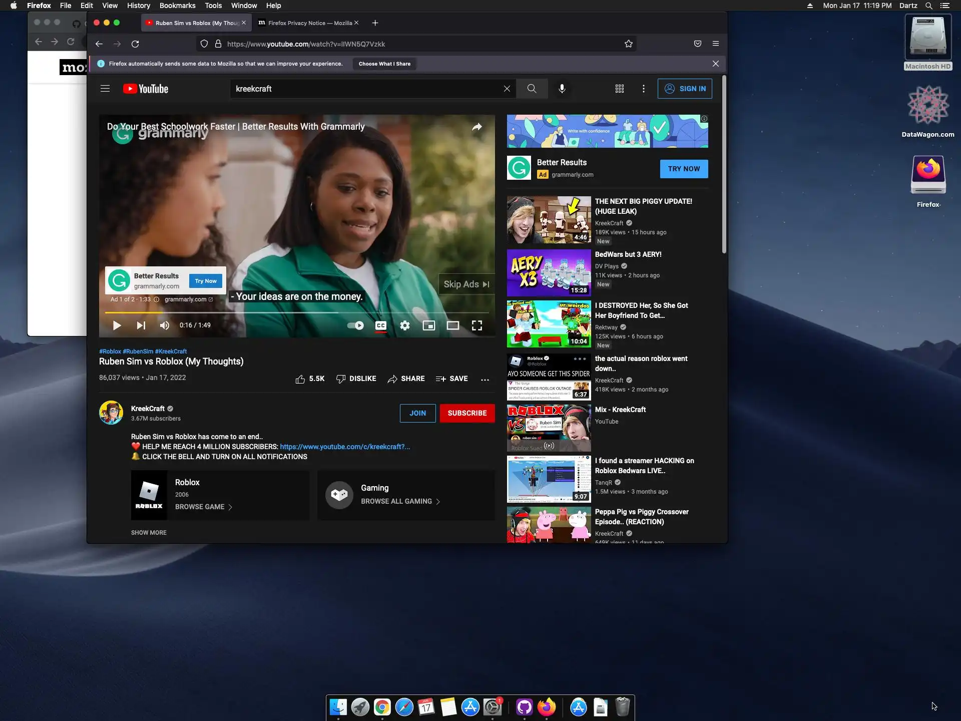Viewport: 961px width, 721px height.
Task: Open the three-dot more actions below video
Action: 485,379
